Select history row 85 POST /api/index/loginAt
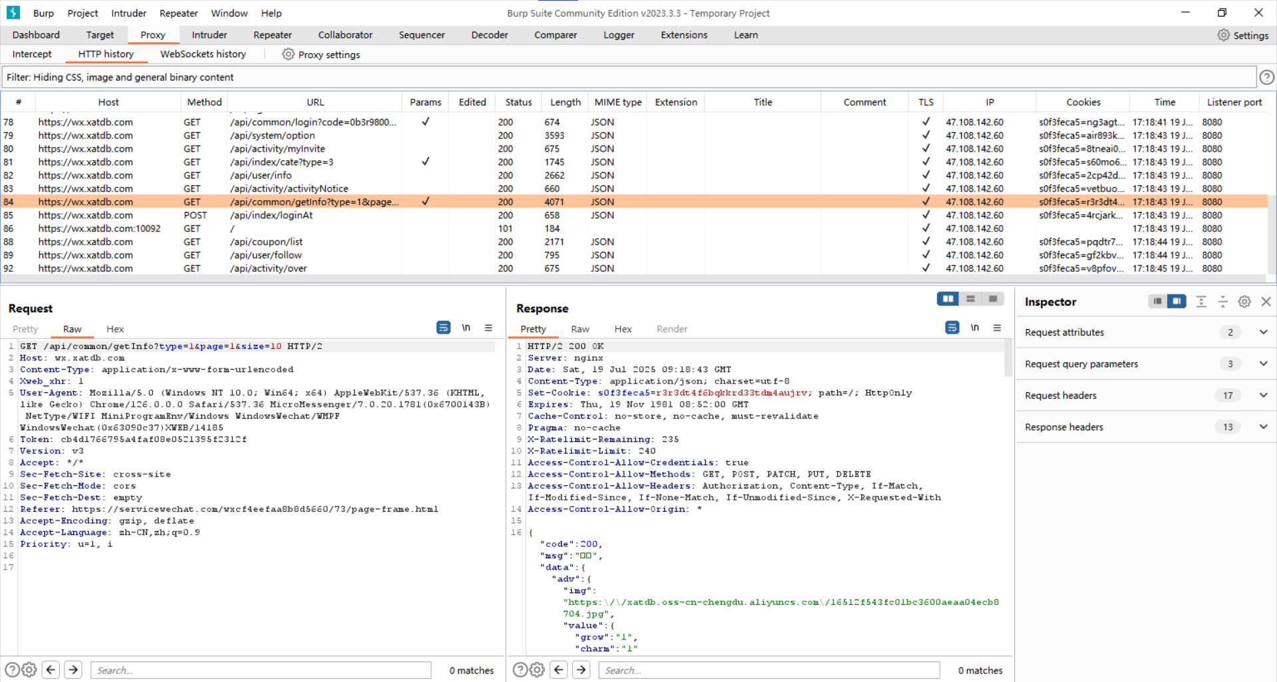 [633, 215]
